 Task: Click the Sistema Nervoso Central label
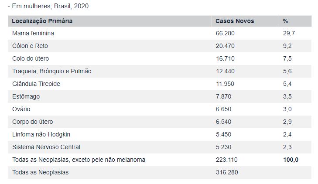pos(46,147)
